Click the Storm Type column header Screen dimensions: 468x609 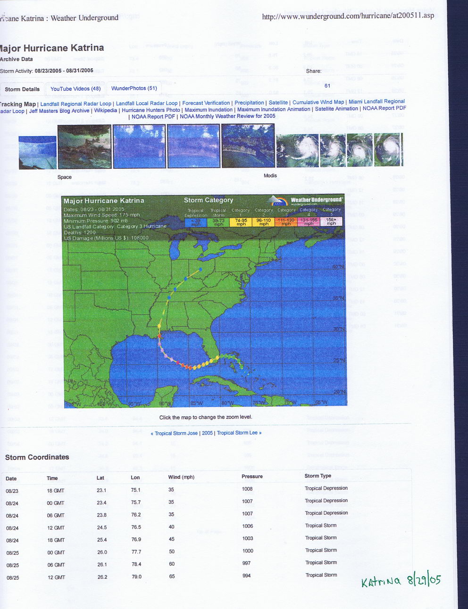tap(318, 476)
